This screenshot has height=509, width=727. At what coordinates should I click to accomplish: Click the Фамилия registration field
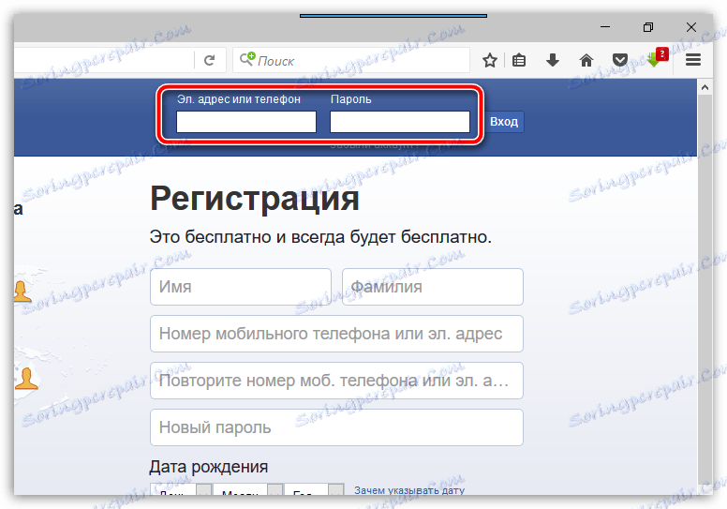[x=433, y=287]
